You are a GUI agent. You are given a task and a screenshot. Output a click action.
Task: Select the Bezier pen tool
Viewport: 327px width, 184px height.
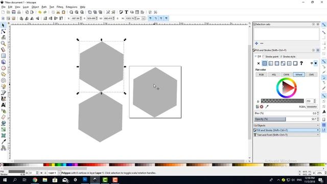3,93
